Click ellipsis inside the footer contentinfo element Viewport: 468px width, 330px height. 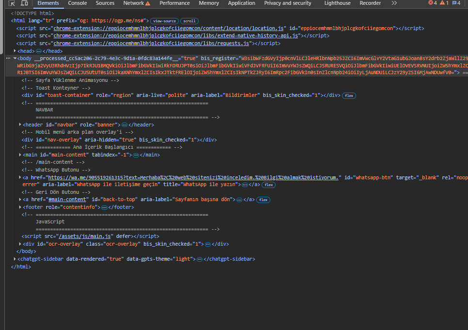coord(104,207)
